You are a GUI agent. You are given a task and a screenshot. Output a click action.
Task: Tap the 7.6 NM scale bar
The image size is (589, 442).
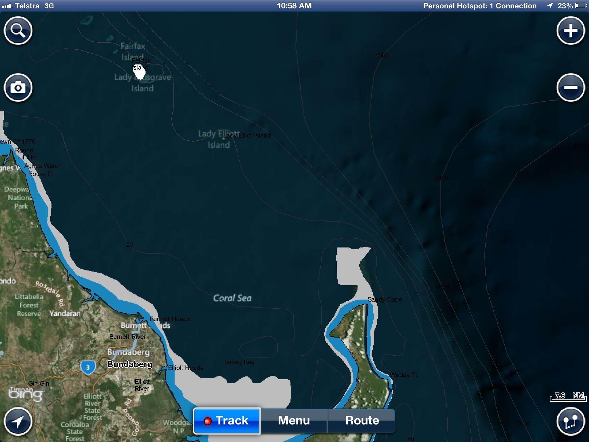point(568,397)
